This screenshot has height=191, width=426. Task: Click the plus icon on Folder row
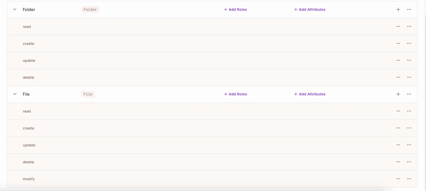point(398,9)
